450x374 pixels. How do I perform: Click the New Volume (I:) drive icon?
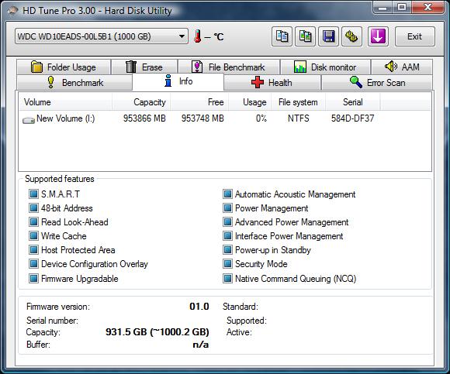click(29, 120)
